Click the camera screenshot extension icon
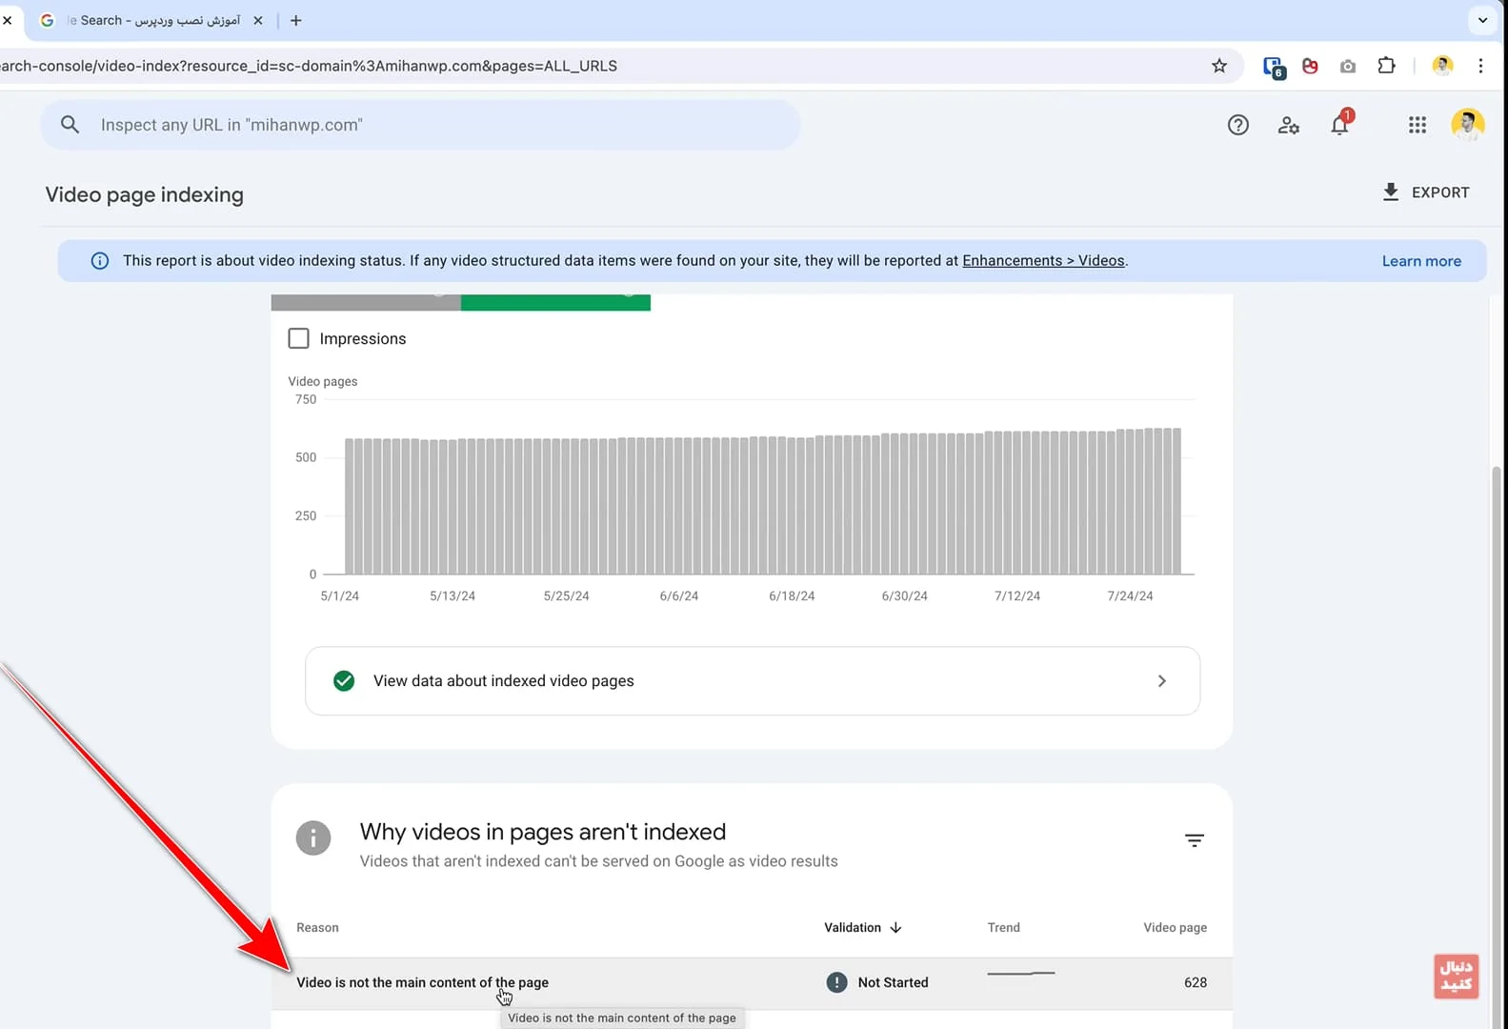The image size is (1508, 1029). pos(1347,66)
